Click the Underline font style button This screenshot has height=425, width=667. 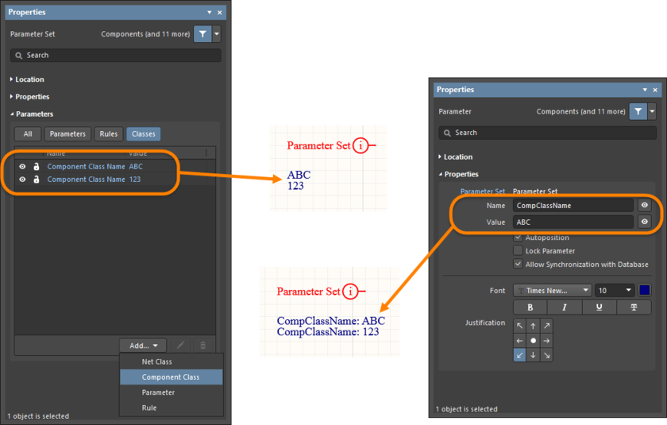[x=599, y=307]
